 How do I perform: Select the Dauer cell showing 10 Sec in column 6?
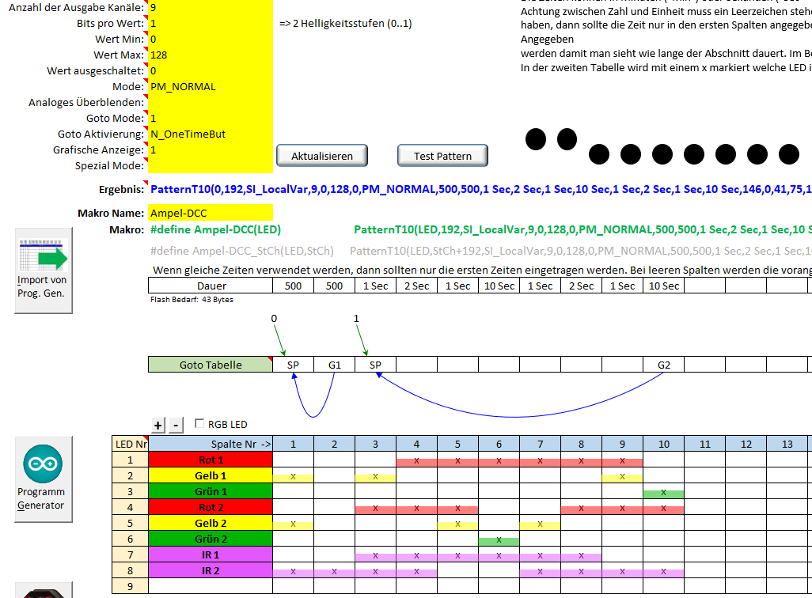[x=499, y=286]
